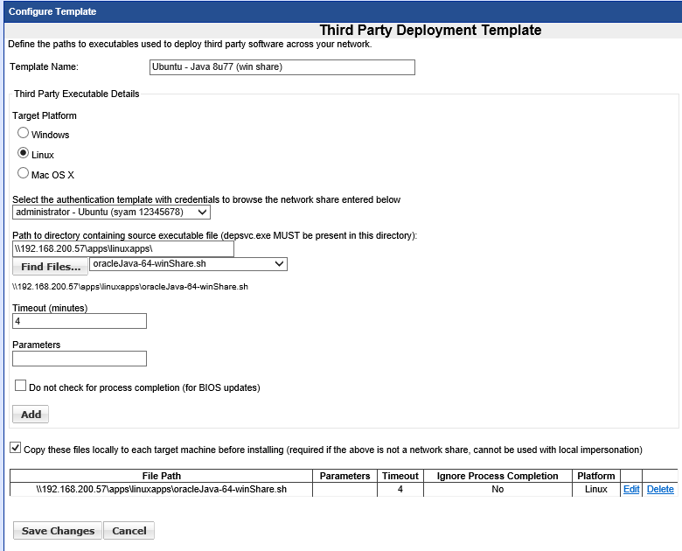Click the file path cell in table row
The image size is (682, 551).
coord(161,490)
